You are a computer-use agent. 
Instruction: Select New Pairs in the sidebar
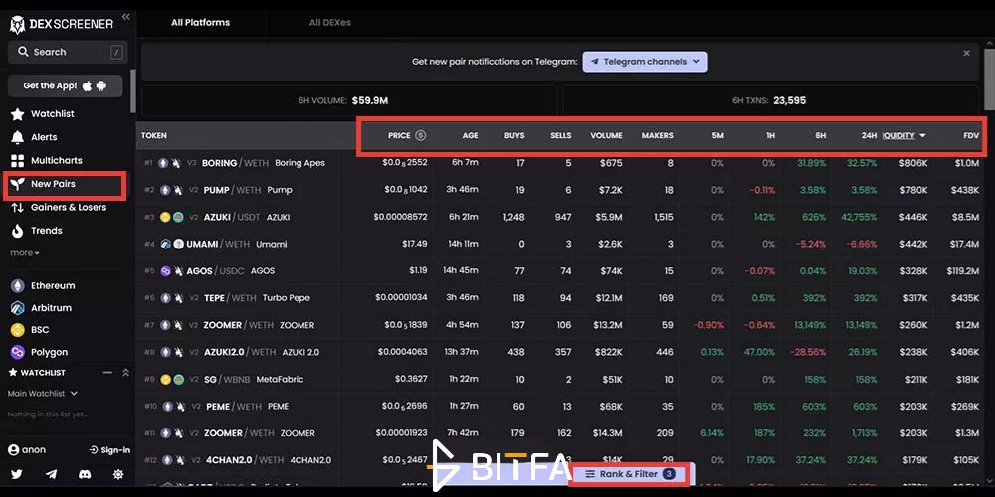[44, 184]
